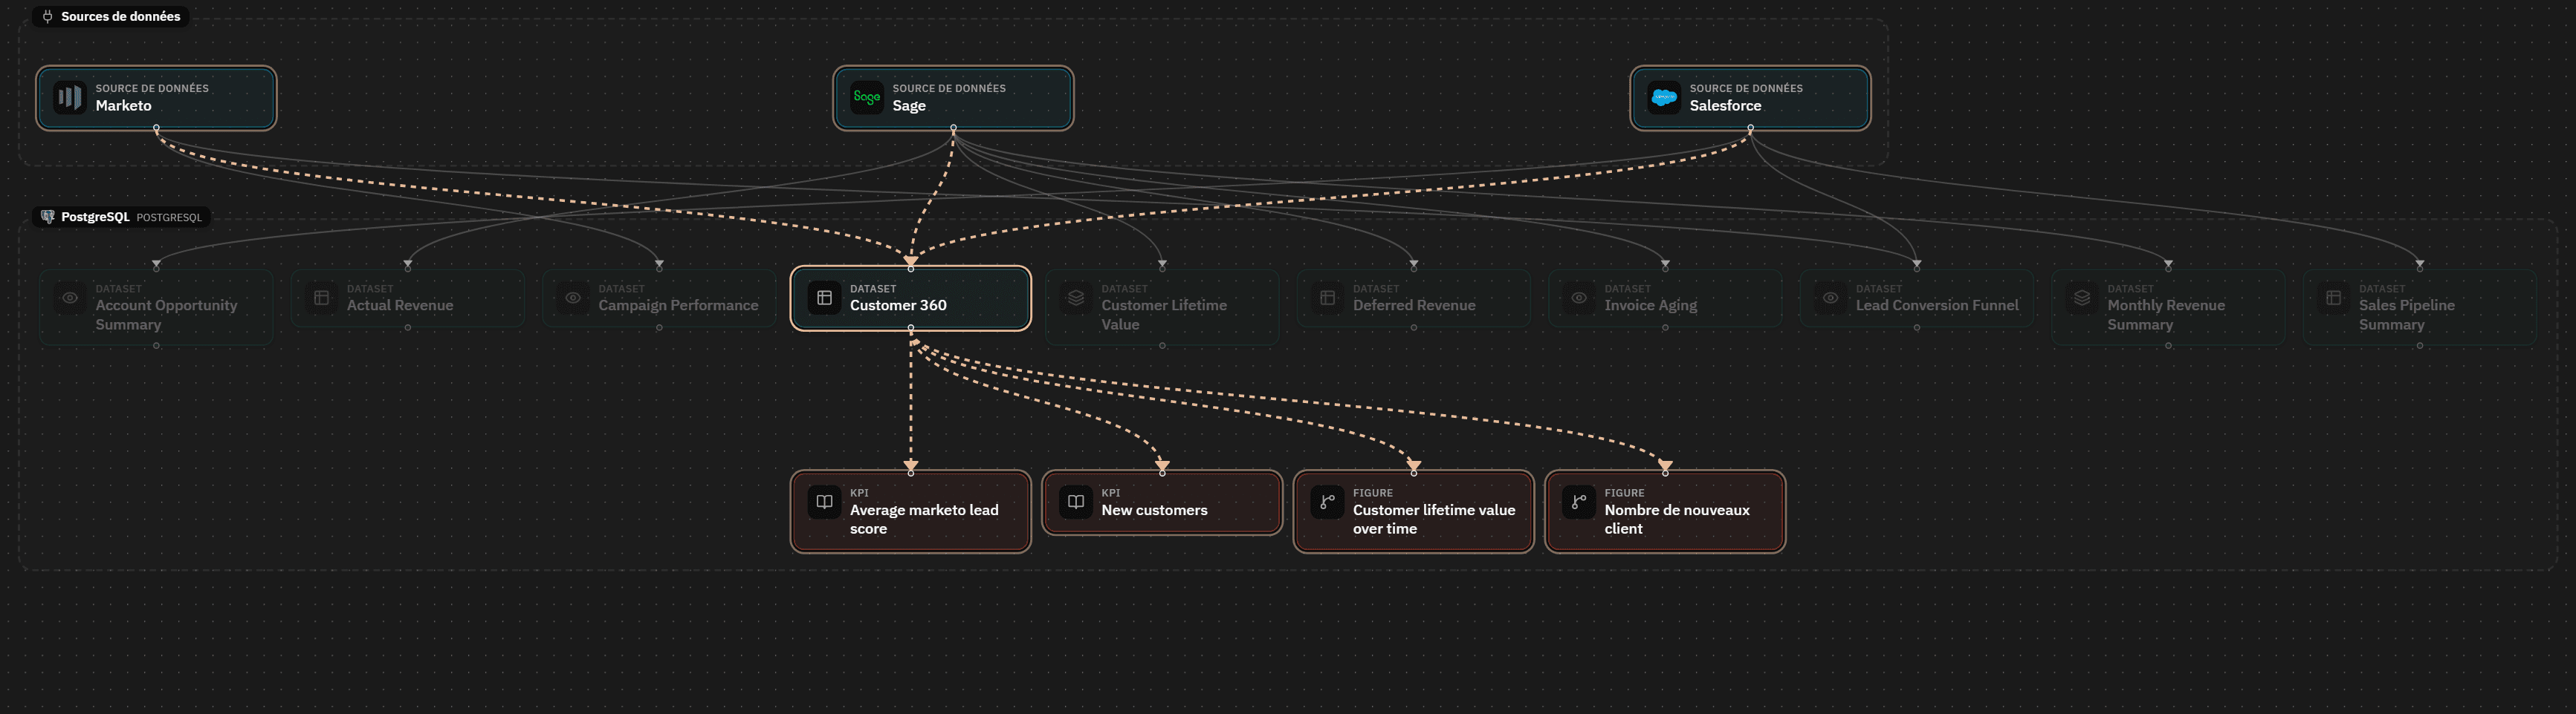Click the PostgreSQL group label text
Screen dimensions: 2576x714
point(95,217)
